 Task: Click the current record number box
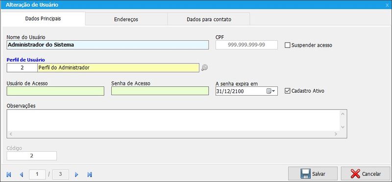point(37,174)
